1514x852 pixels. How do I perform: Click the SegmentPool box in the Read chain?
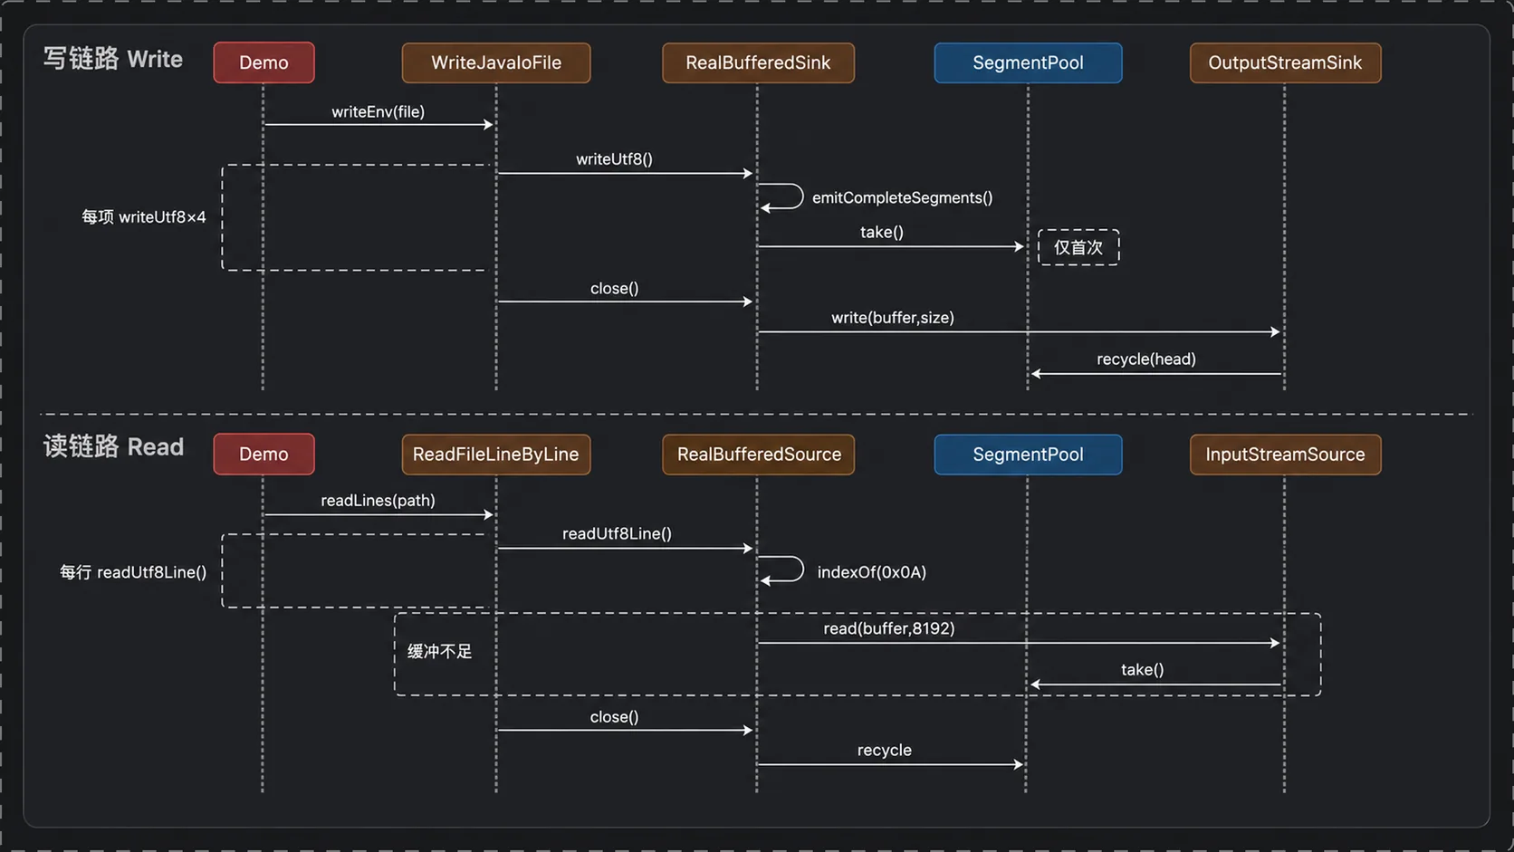coord(1028,454)
